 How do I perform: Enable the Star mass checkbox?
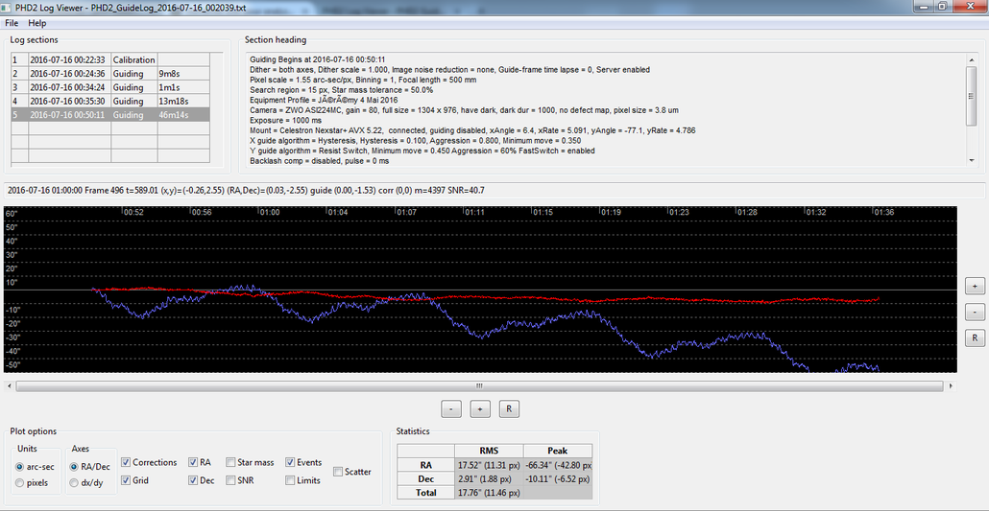250,462
